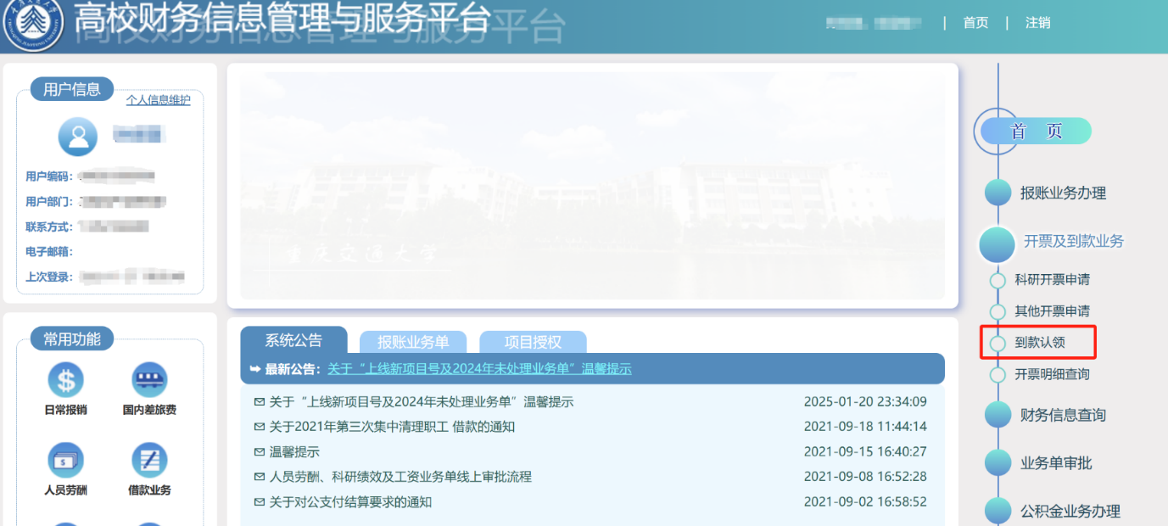This screenshot has width=1168, height=526.
Task: Select 科研开票申请 in the side menu
Action: (x=1052, y=280)
